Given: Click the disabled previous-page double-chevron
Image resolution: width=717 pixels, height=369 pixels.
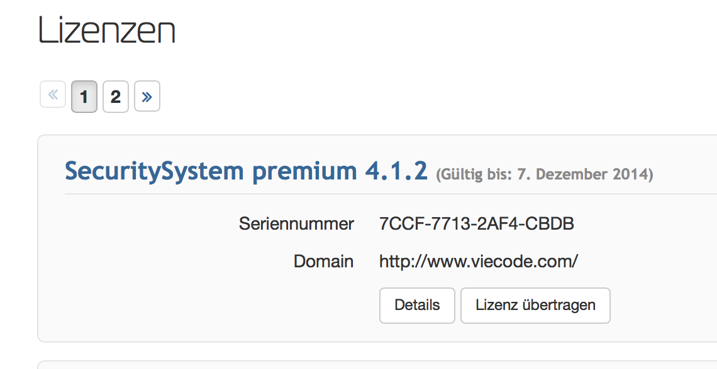Looking at the screenshot, I should coord(53,95).
